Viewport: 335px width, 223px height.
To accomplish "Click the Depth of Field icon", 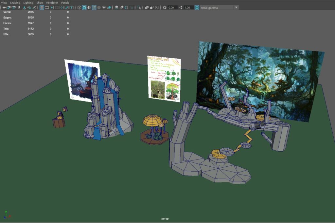I will tap(132, 8).
